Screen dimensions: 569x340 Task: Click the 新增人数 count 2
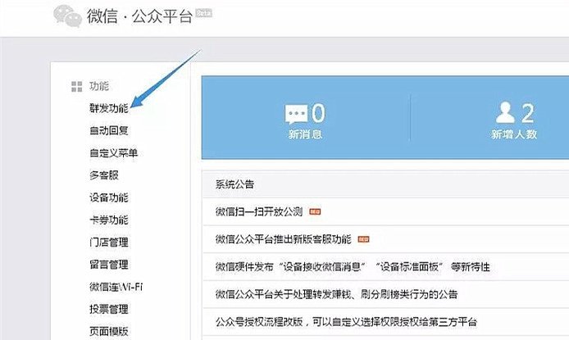(528, 113)
